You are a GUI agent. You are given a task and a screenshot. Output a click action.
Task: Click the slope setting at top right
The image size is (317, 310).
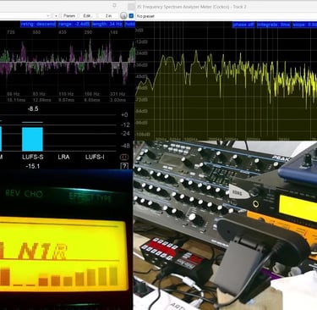304,25
